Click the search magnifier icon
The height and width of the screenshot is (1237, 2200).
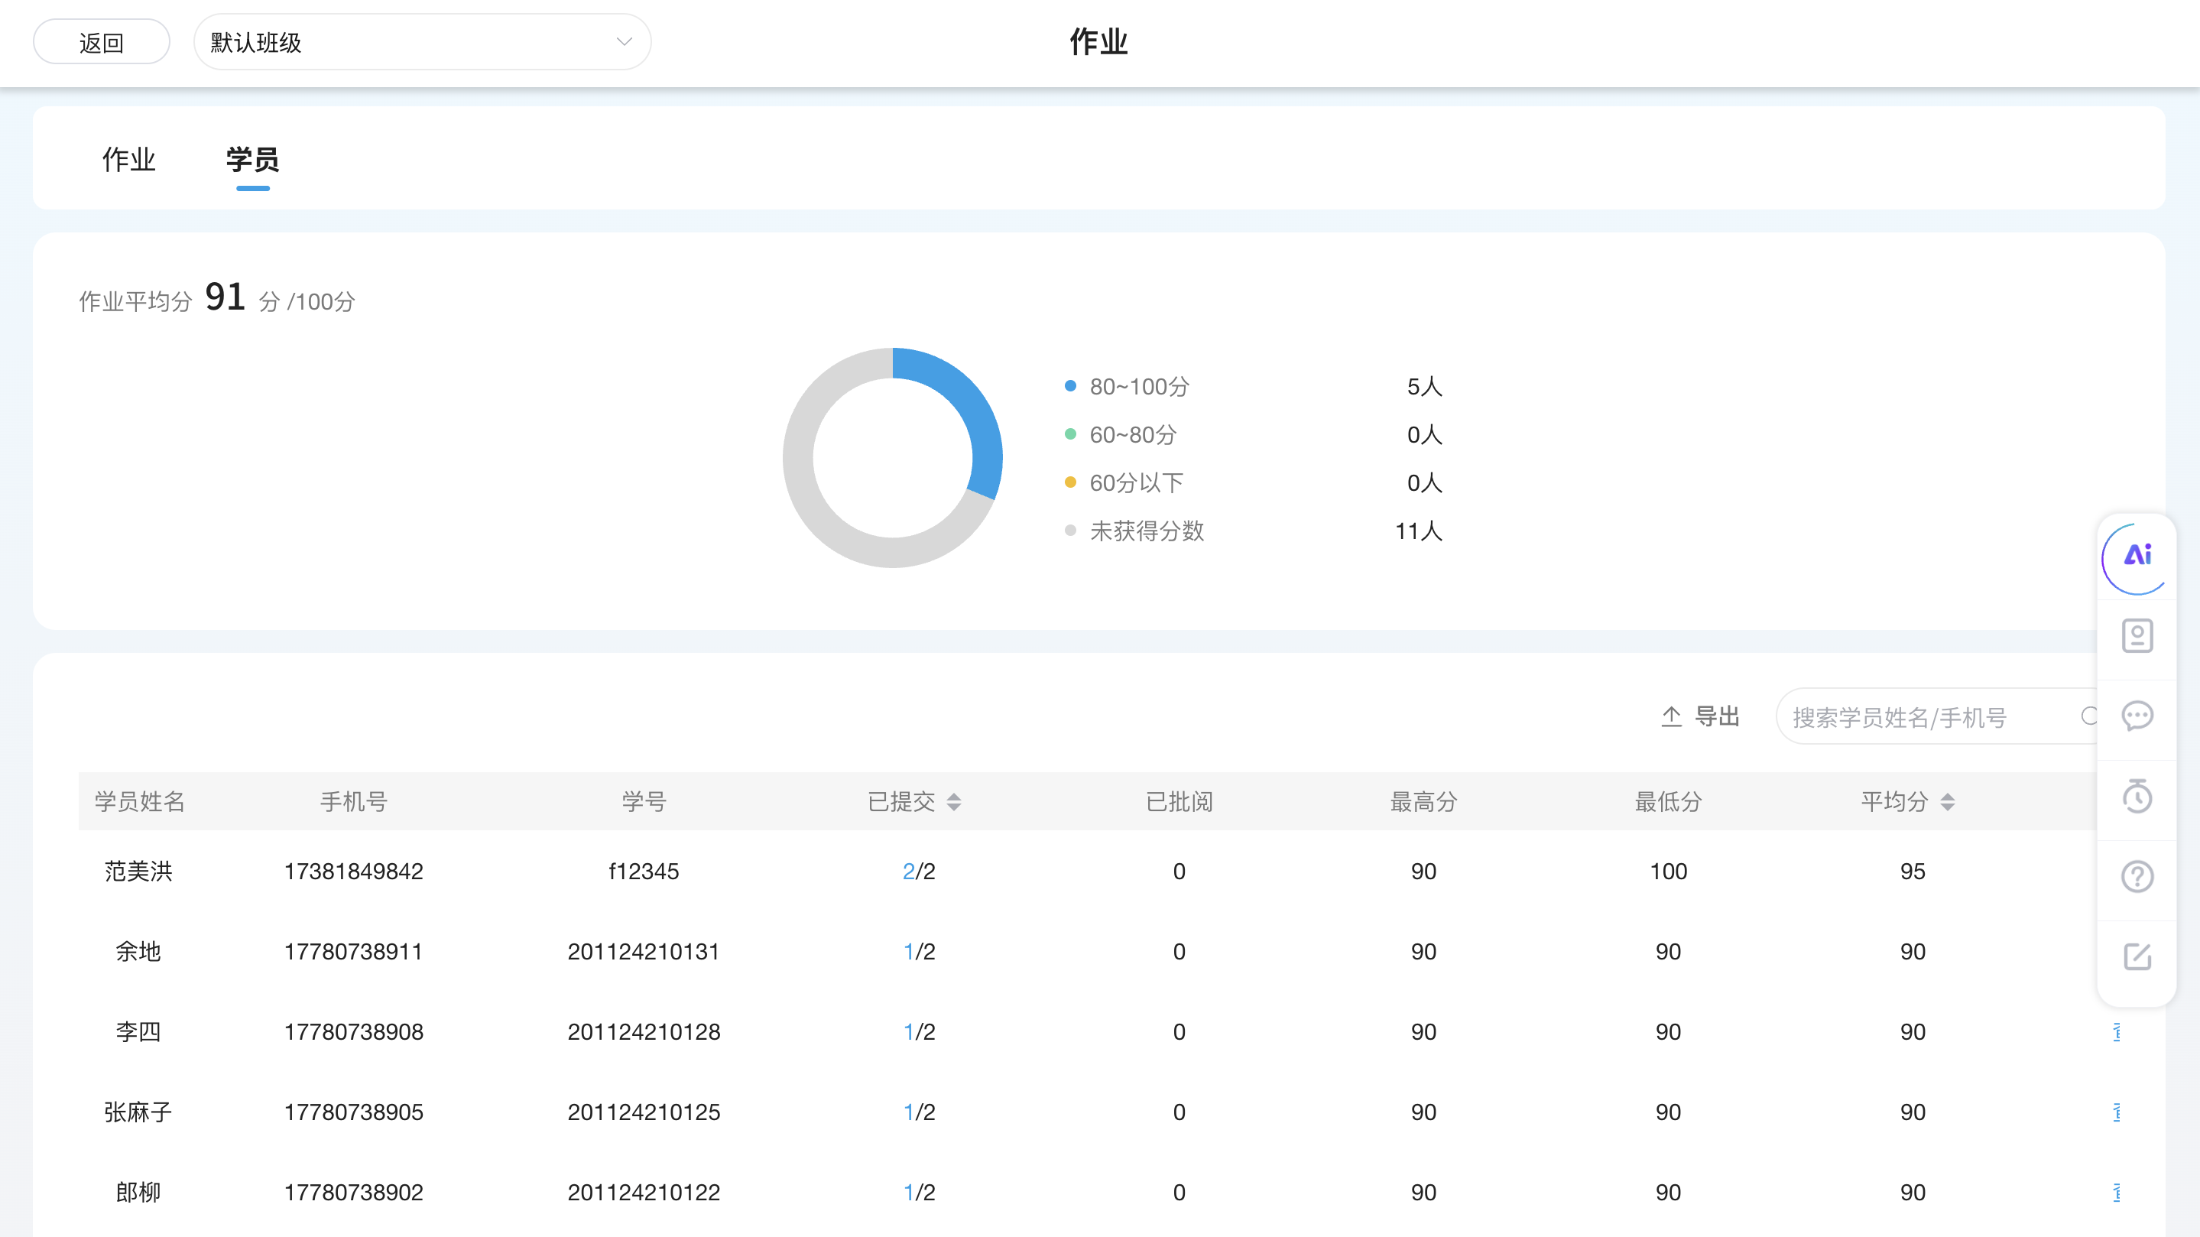(2089, 716)
